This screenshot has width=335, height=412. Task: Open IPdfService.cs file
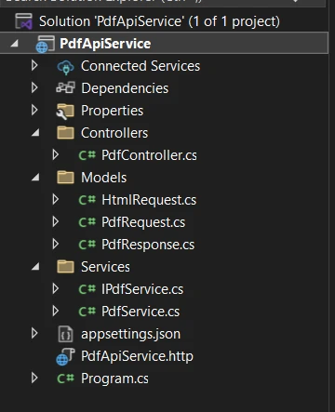142,289
